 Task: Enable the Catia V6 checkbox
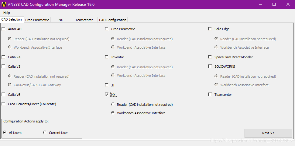tap(4, 94)
